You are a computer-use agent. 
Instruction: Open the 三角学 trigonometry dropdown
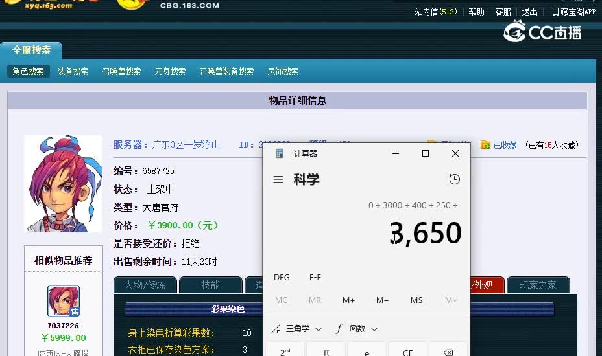coord(296,328)
